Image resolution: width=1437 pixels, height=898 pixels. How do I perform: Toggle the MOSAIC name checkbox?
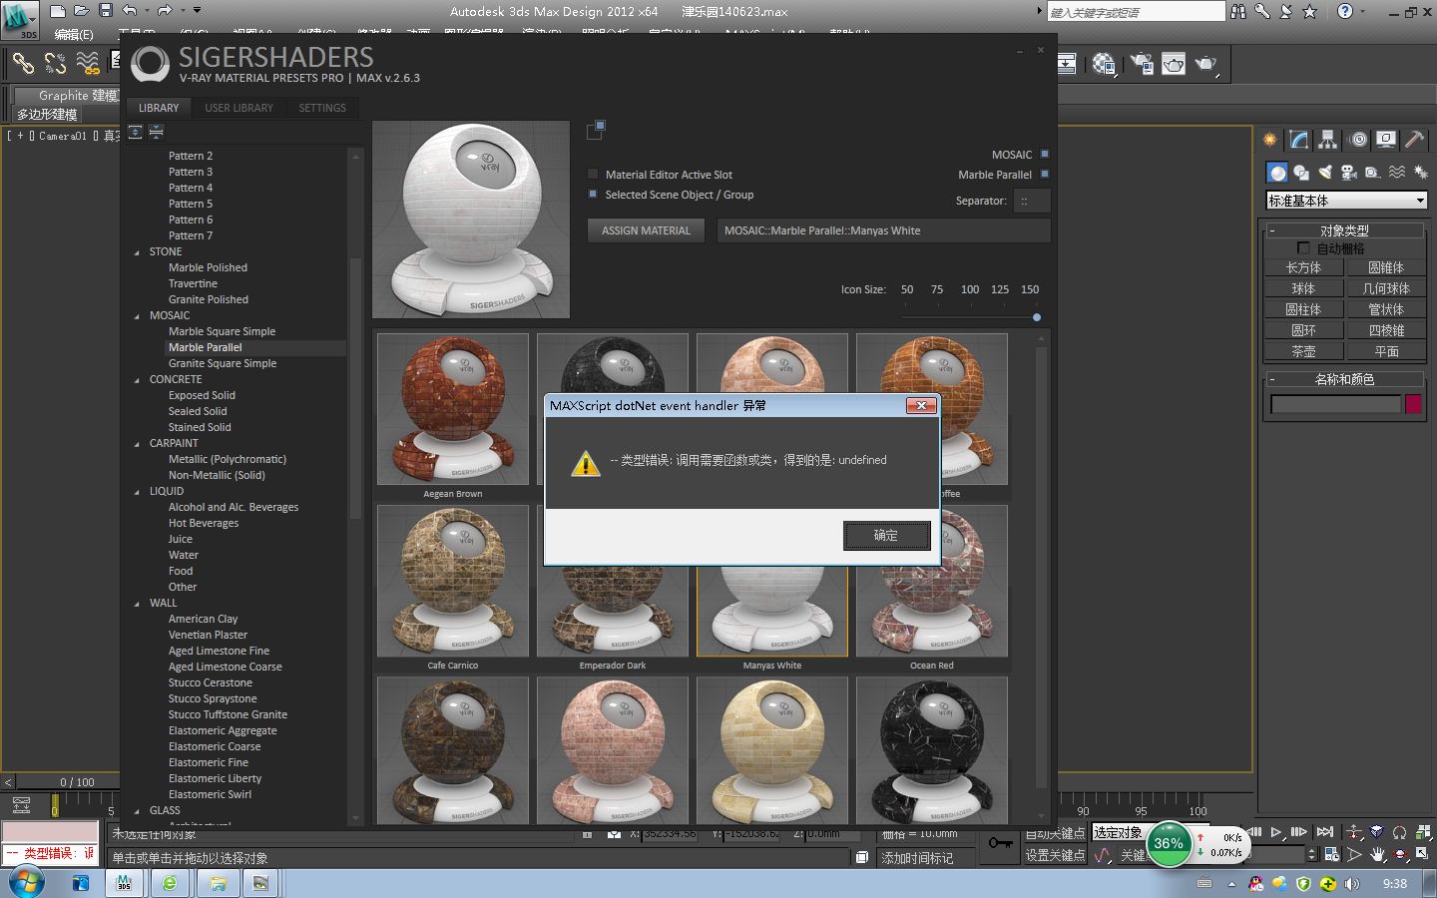1045,154
